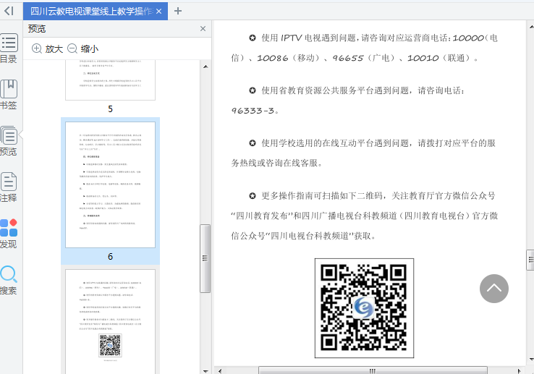Click the document horizontal scroll-left arrow
The width and height of the screenshot is (534, 374).
[220, 370]
